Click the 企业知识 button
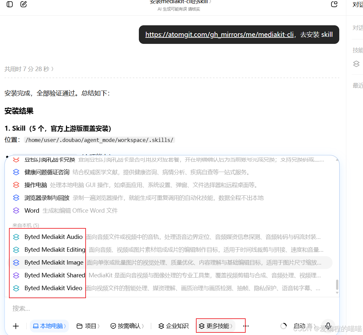 tap(173, 326)
